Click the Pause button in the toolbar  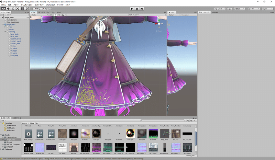pos(137,9)
